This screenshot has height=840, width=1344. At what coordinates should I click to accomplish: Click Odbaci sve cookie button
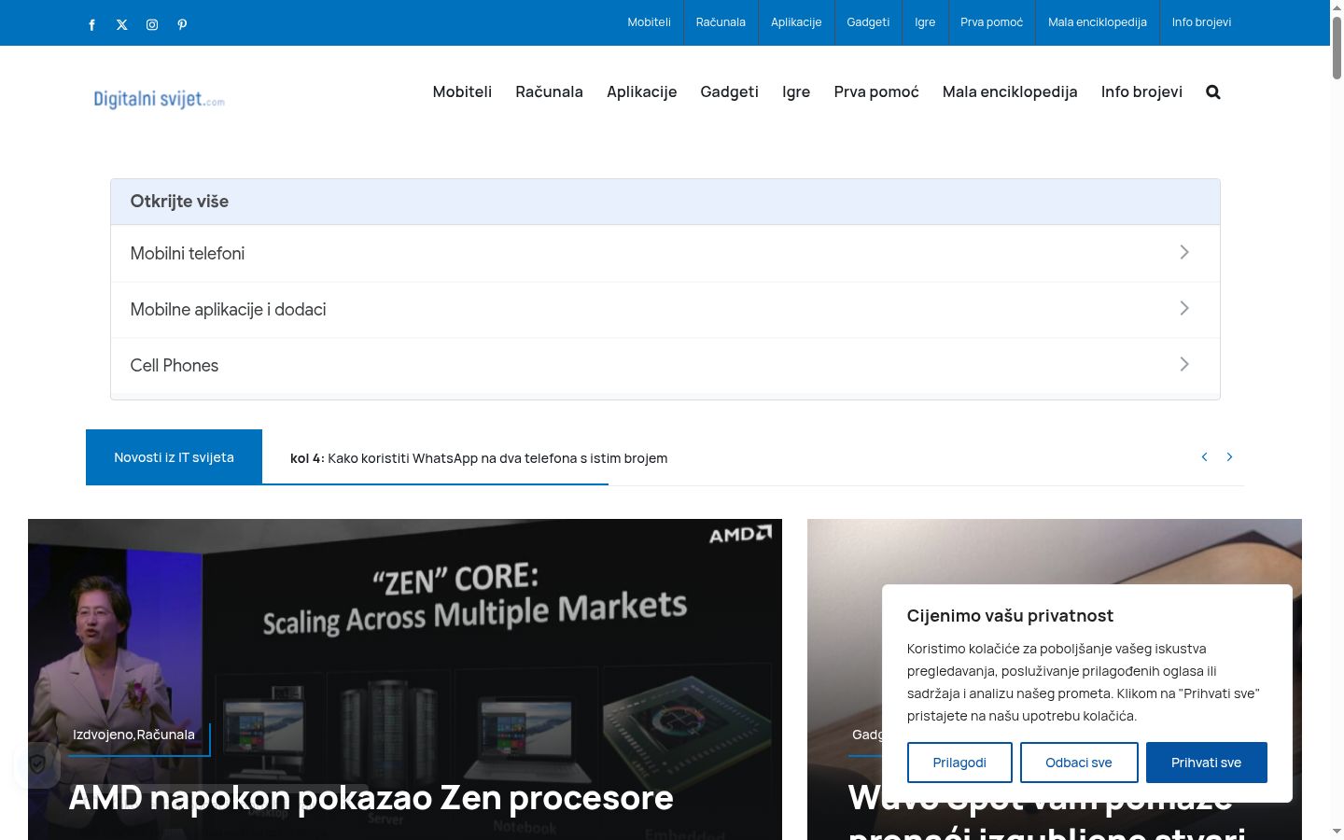1079,763
